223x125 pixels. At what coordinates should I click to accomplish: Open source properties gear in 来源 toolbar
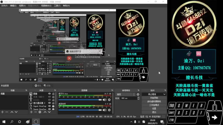click(40, 112)
